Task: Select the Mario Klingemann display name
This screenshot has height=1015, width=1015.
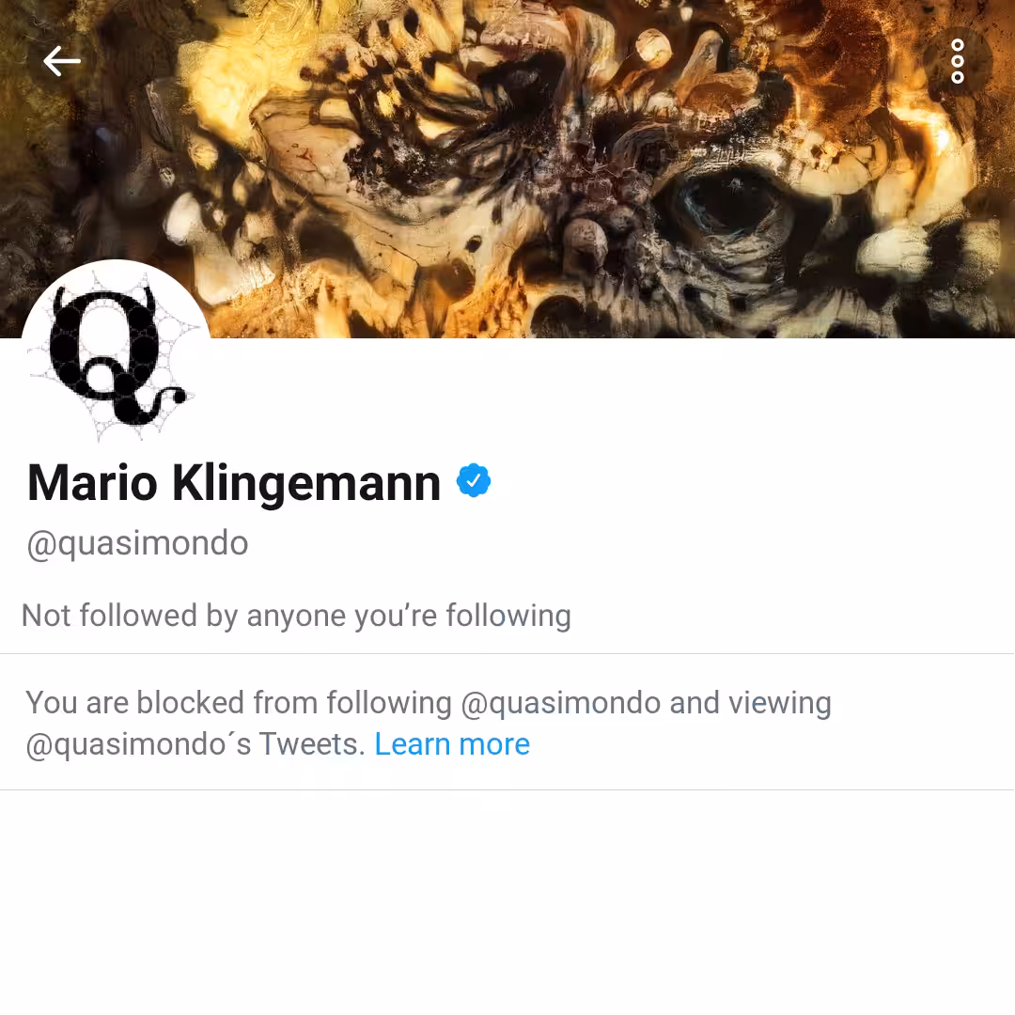Action: click(234, 483)
